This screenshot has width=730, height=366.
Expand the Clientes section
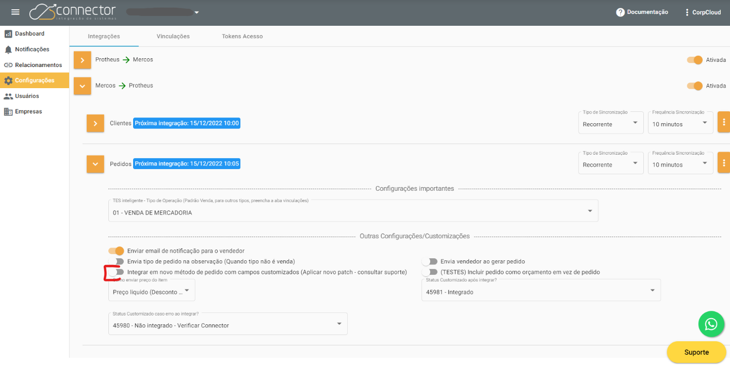[x=95, y=124]
